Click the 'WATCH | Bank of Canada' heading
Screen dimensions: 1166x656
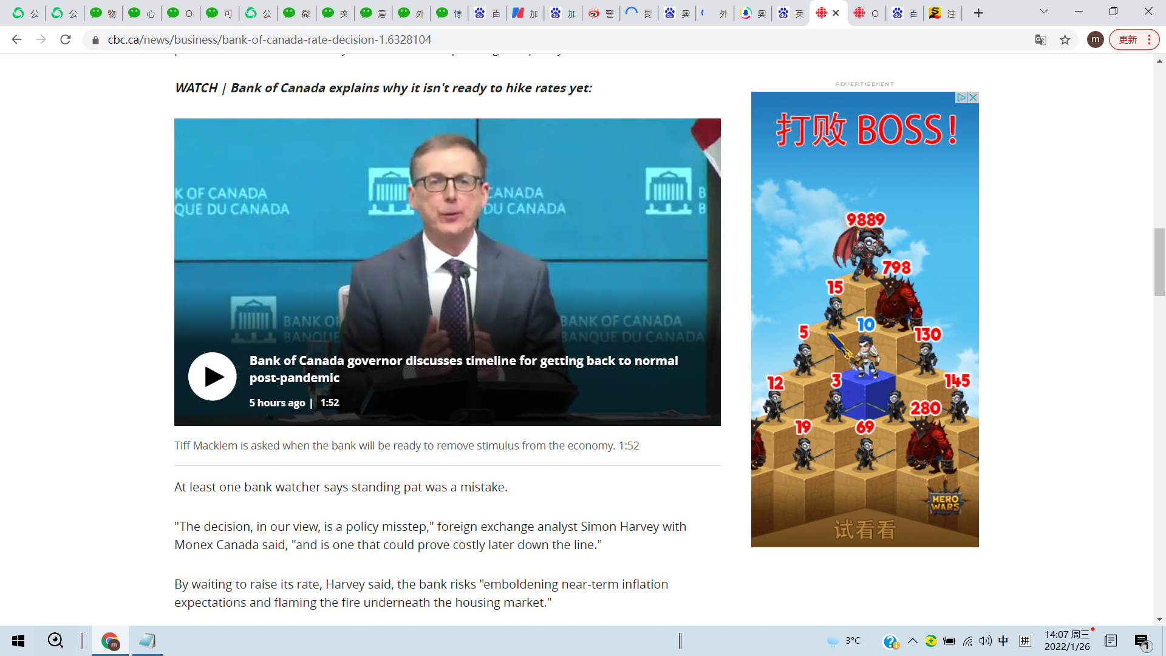[x=383, y=88]
